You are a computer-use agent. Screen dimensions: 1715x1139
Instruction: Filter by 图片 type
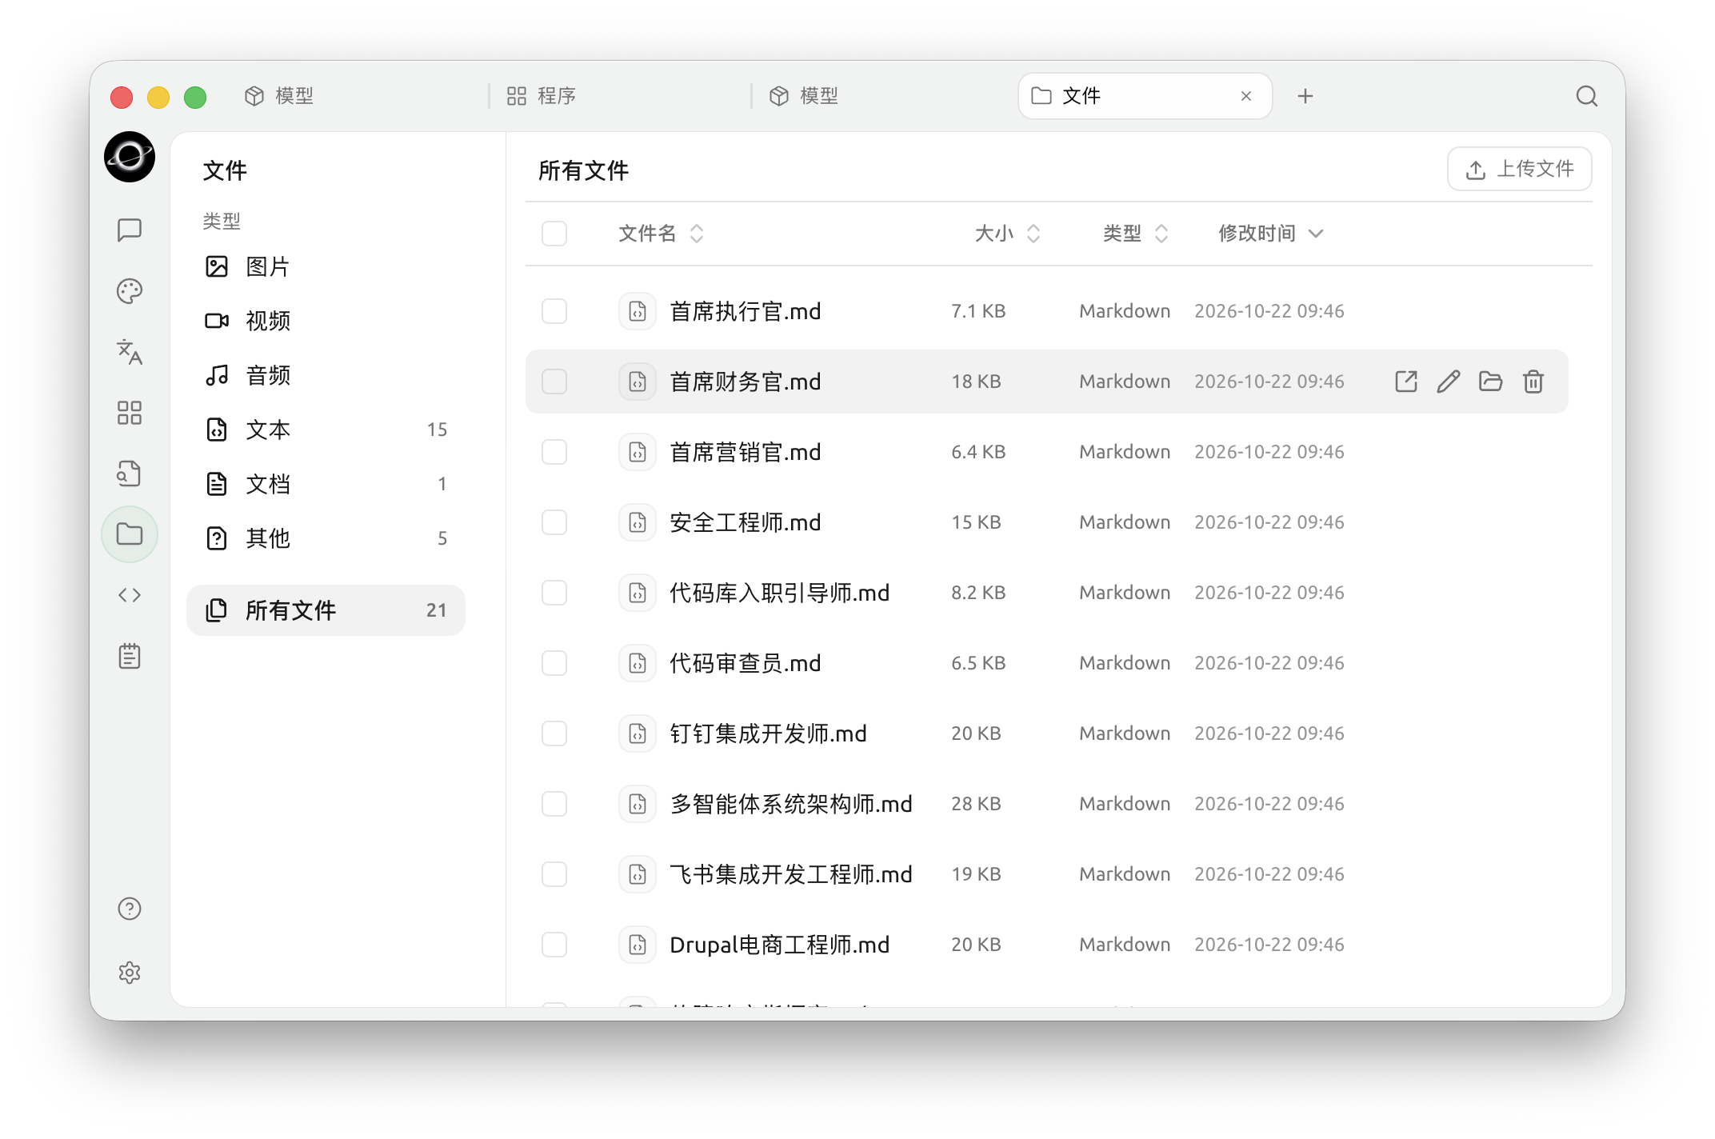click(326, 266)
